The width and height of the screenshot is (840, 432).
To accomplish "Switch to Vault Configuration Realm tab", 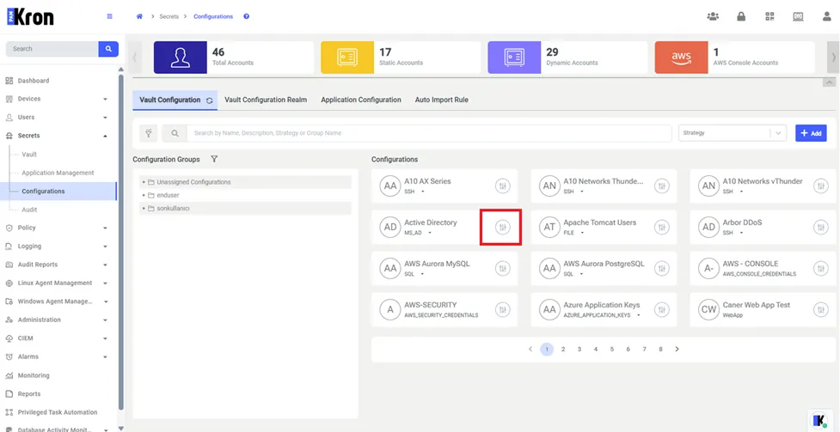I will (x=266, y=100).
